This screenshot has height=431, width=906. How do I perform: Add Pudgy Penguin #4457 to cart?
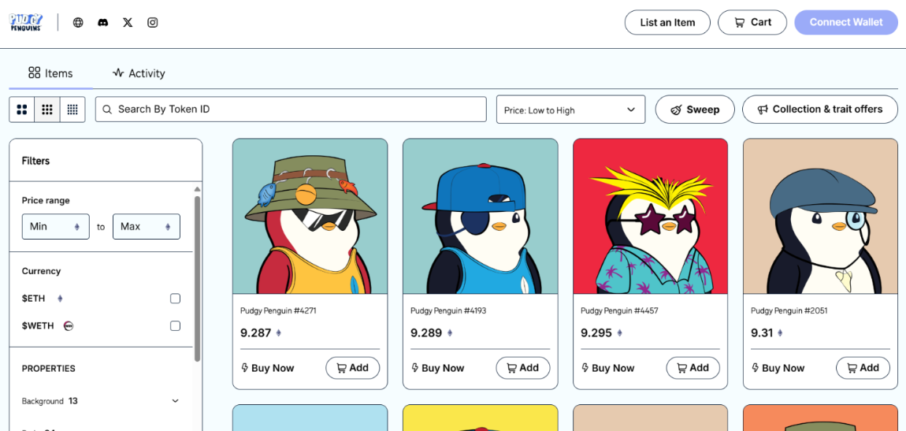tap(692, 368)
